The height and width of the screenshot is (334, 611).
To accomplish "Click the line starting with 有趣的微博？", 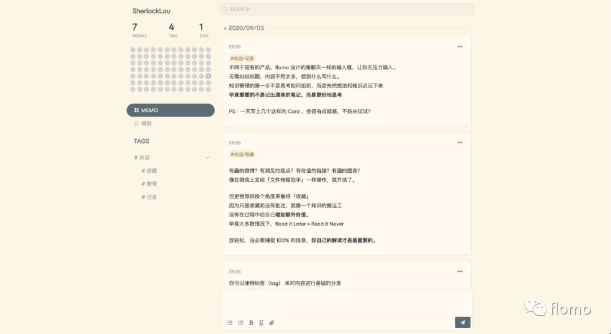I will (x=295, y=171).
